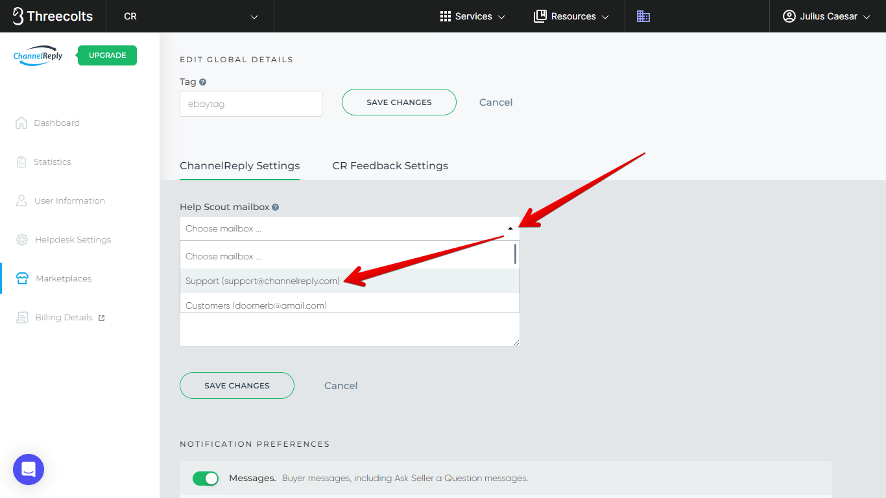Click the Billing Details receipt icon
Image resolution: width=886 pixels, height=498 pixels.
pyautogui.click(x=22, y=317)
